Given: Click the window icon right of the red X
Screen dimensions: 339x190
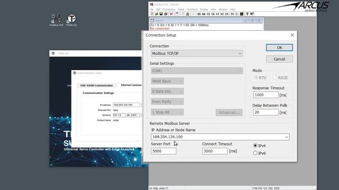Looking at the screenshot, I should 177,14.
